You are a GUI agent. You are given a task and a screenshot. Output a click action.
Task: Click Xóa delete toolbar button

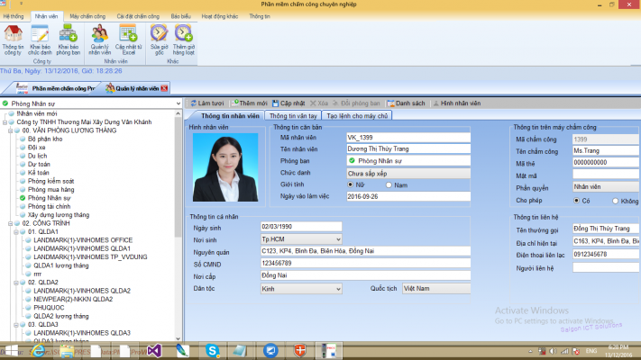pos(319,103)
